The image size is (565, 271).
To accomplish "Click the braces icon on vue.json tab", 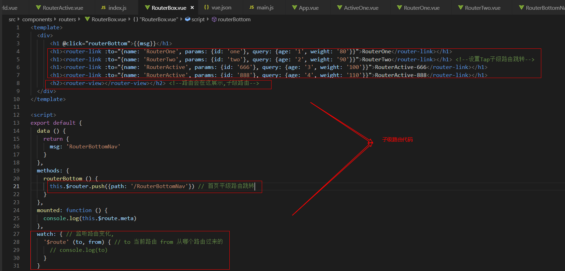I will (x=207, y=8).
